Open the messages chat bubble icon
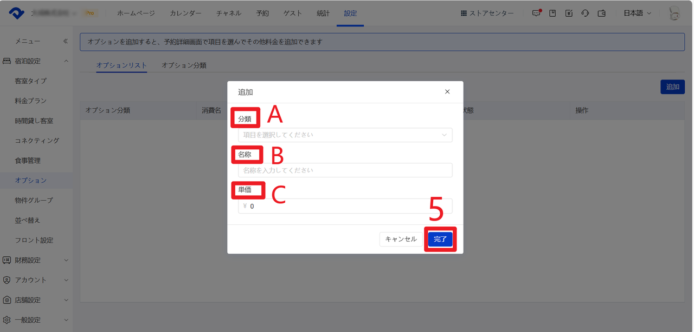 (536, 14)
